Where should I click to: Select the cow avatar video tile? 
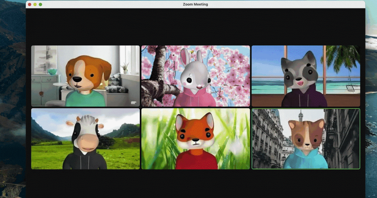(85, 139)
